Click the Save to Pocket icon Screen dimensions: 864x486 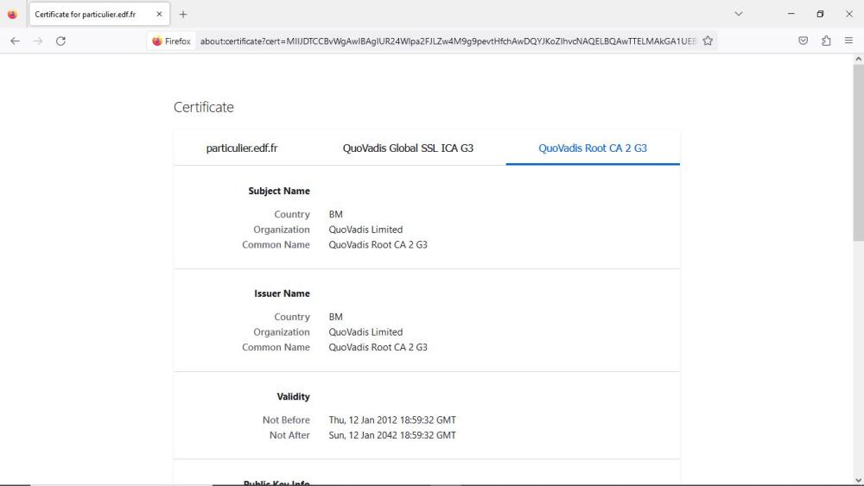pos(804,41)
